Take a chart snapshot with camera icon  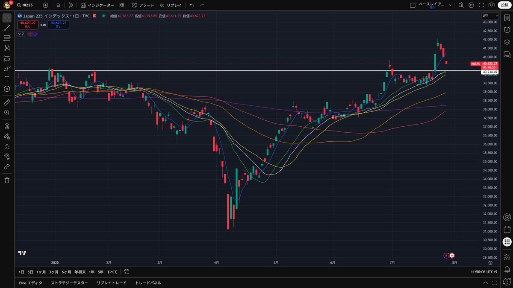(x=492, y=5)
